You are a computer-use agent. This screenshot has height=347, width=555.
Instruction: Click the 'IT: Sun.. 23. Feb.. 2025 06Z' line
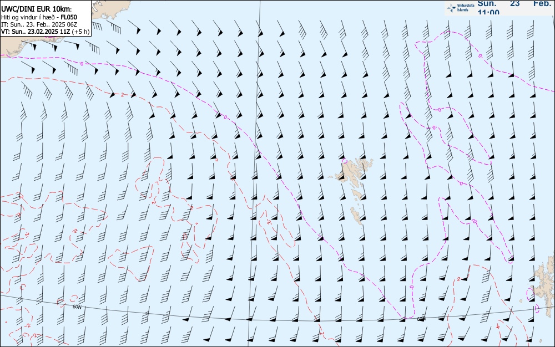pos(39,24)
